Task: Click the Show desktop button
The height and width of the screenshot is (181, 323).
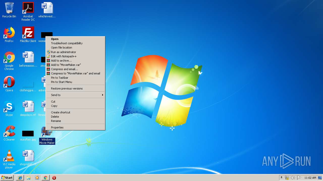Action: [x=320, y=178]
